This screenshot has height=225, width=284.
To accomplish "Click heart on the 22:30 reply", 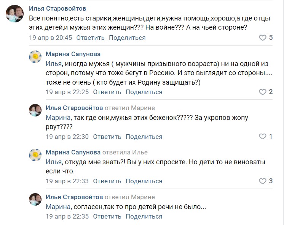I will click(262, 137).
